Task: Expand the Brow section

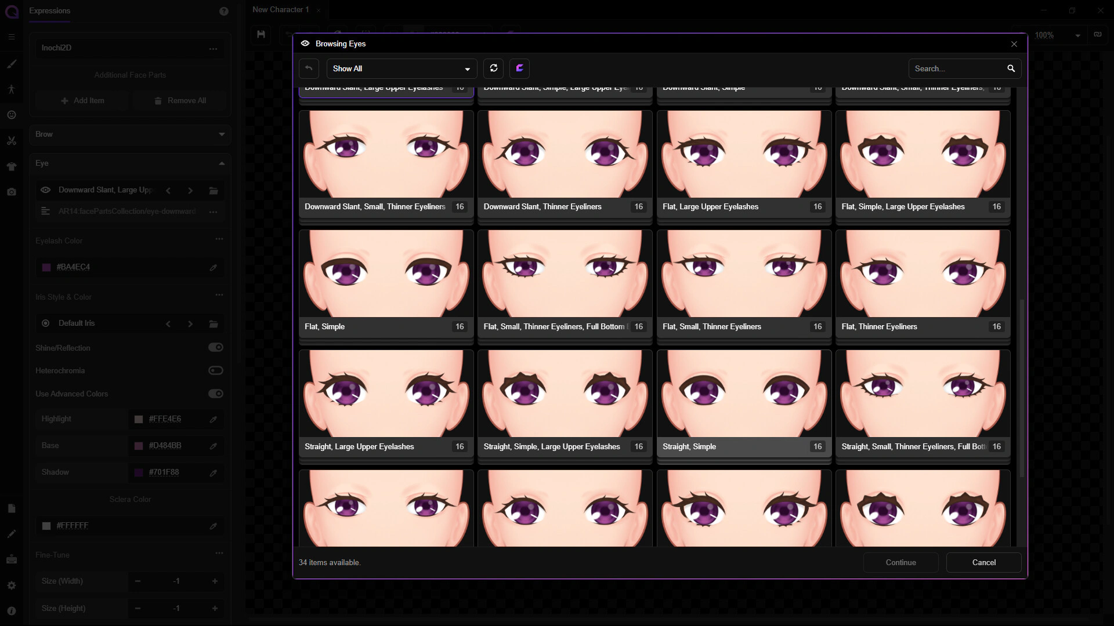Action: tap(130, 134)
